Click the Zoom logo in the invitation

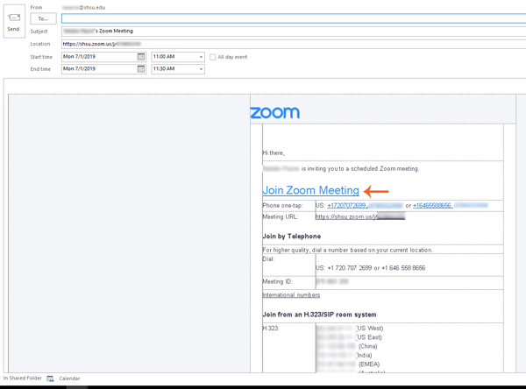point(274,112)
